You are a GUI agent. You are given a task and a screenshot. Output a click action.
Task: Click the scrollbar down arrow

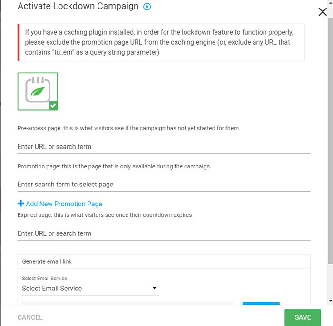pos(330,301)
